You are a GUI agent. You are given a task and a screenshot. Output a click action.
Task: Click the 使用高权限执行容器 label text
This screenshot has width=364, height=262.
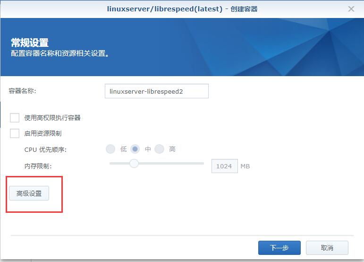coord(52,118)
